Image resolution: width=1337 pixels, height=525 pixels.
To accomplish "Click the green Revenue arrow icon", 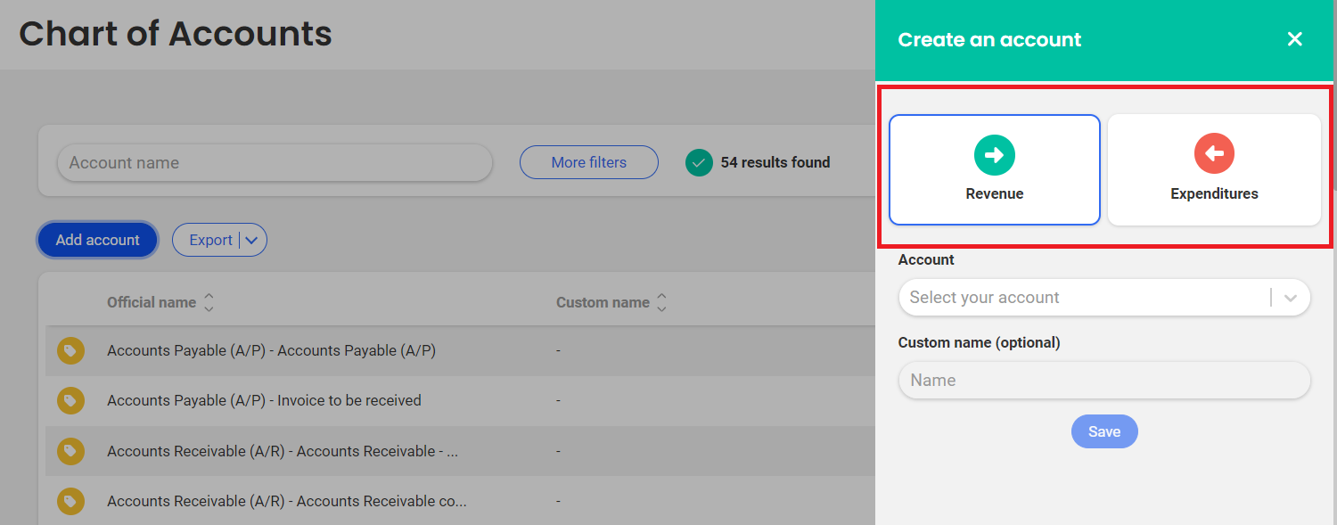I will pos(994,155).
